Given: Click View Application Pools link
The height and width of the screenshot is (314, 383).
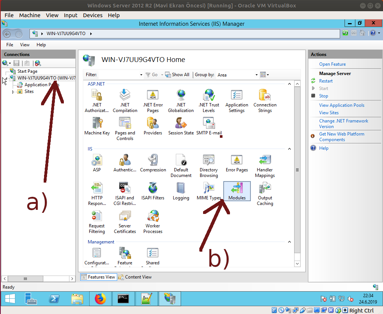Looking at the screenshot, I should (x=342, y=105).
